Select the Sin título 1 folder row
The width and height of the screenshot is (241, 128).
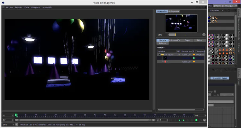[181, 55]
